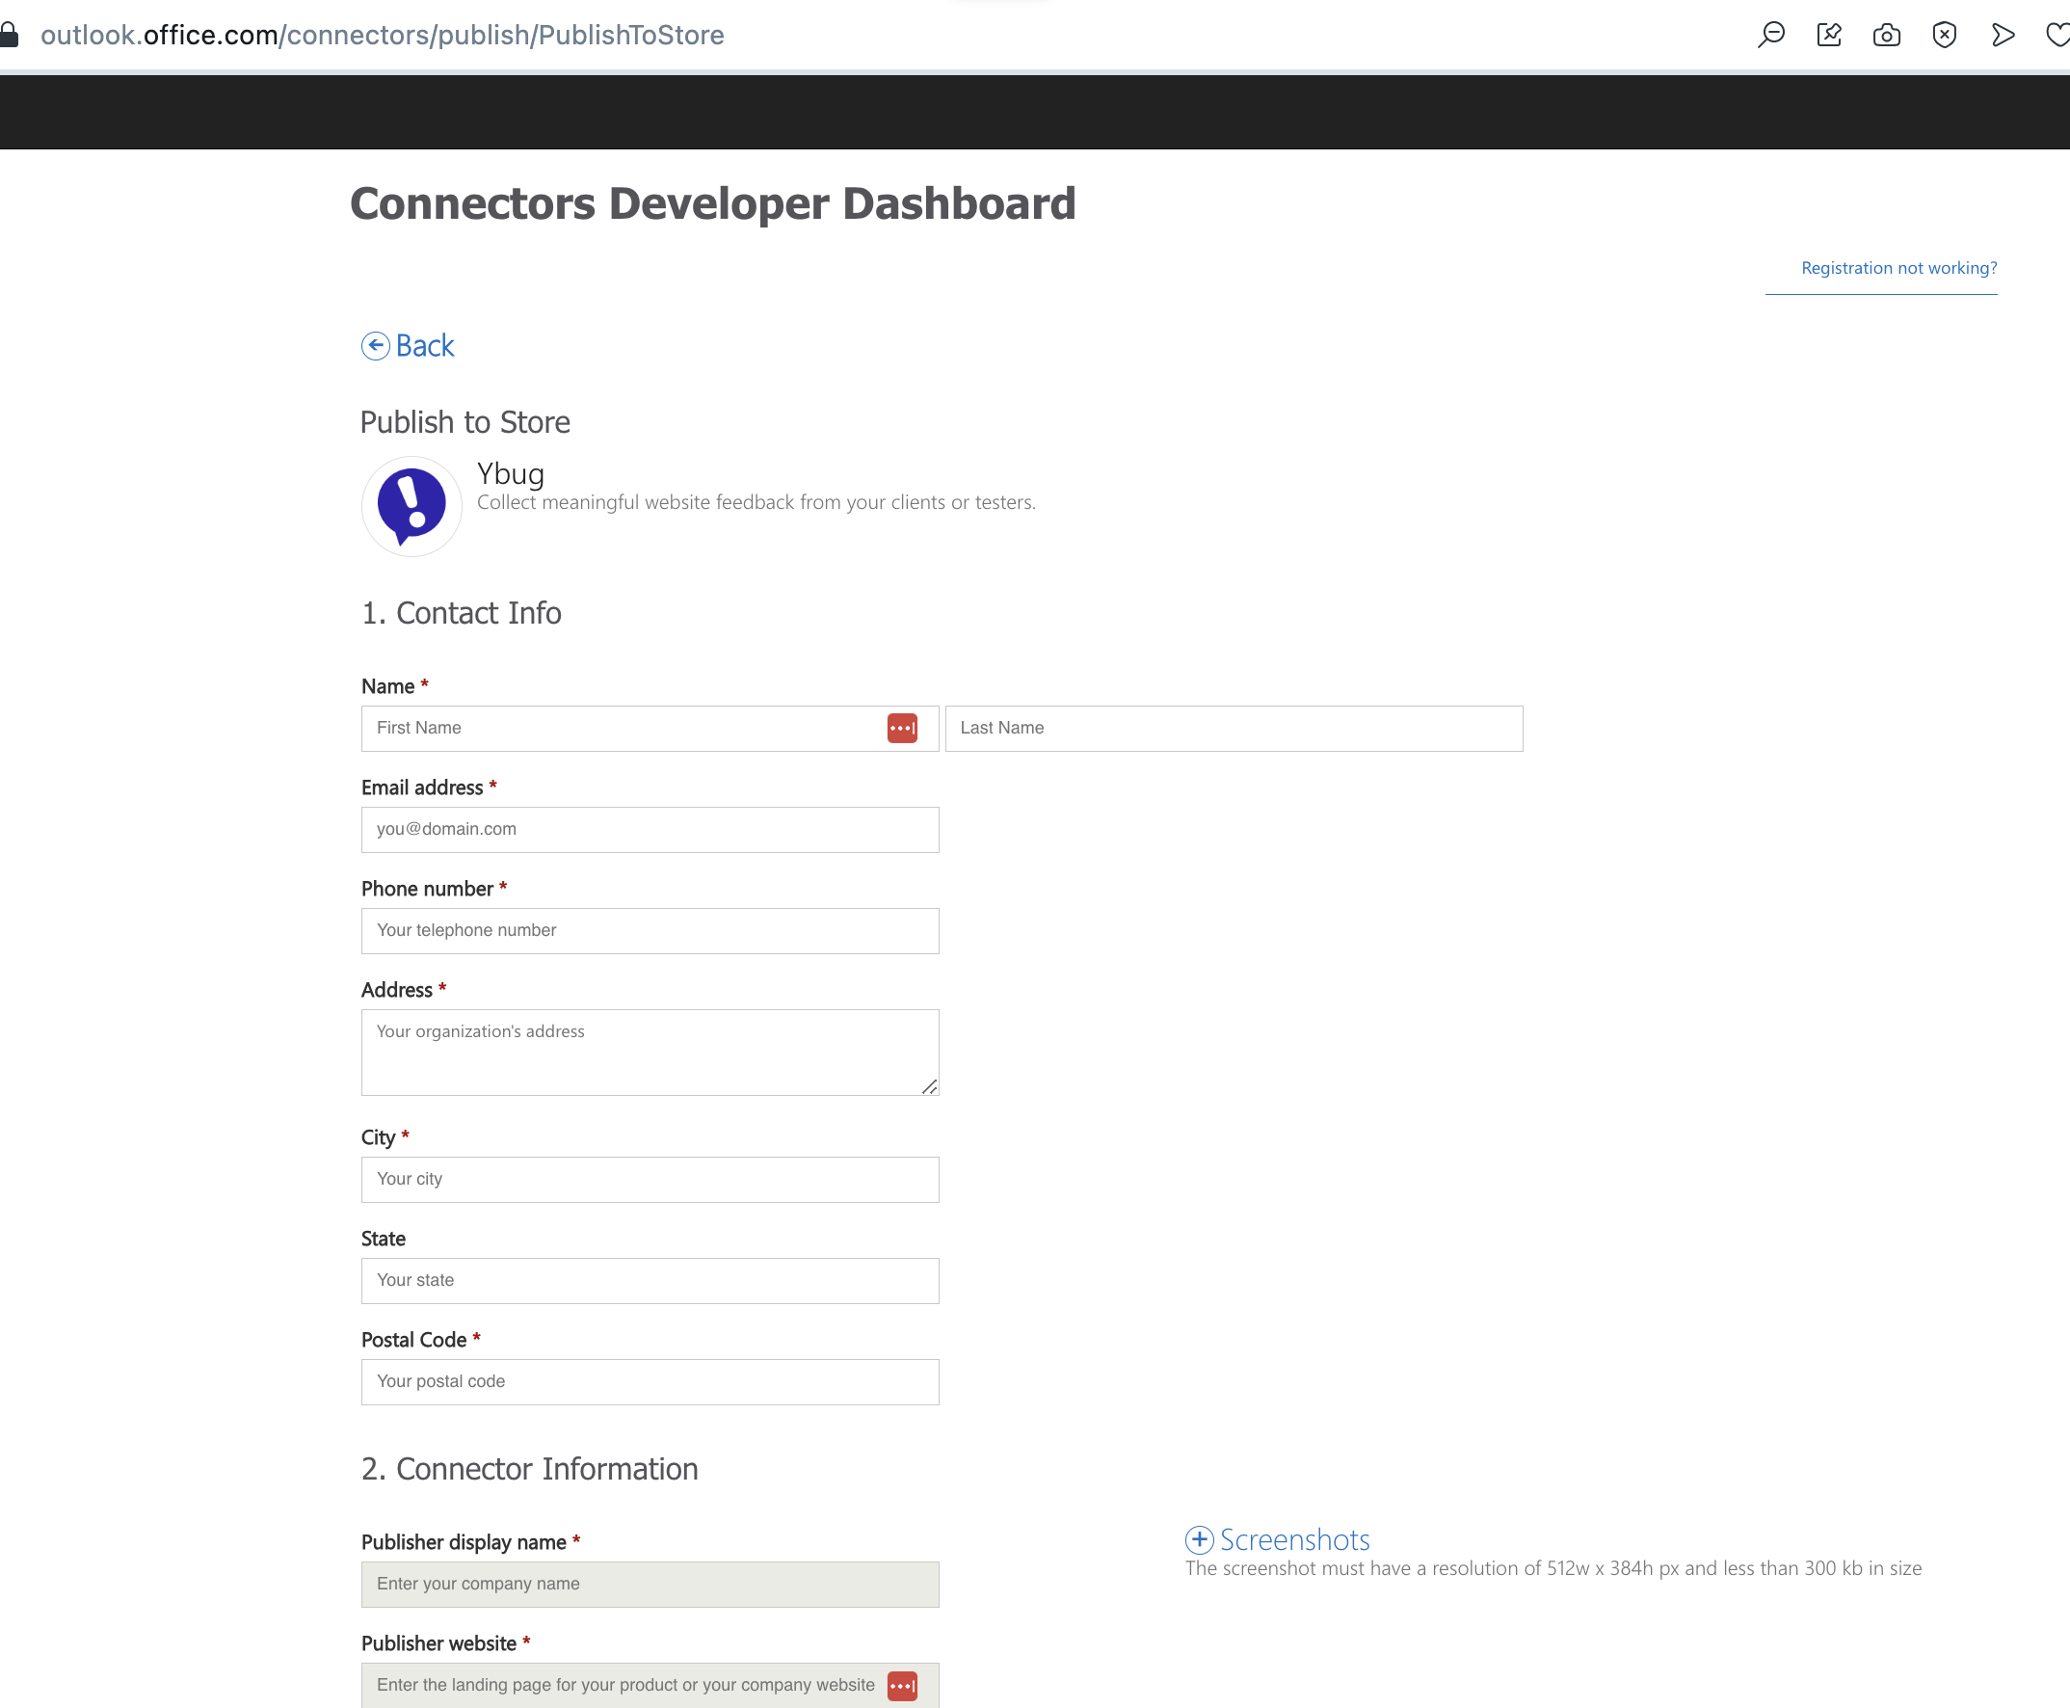Click the Connectors Developer Dashboard heading
The width and height of the screenshot is (2070, 1708).
(x=712, y=203)
